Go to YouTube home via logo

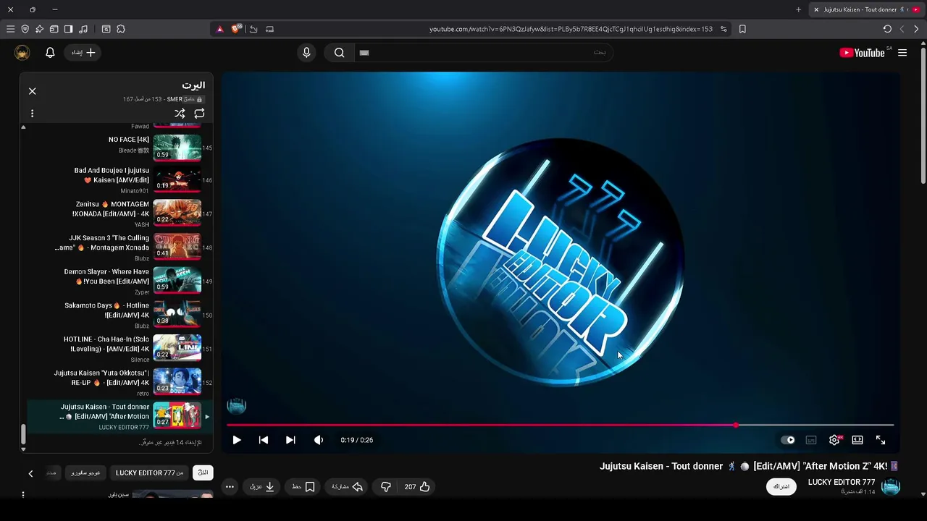(x=862, y=52)
